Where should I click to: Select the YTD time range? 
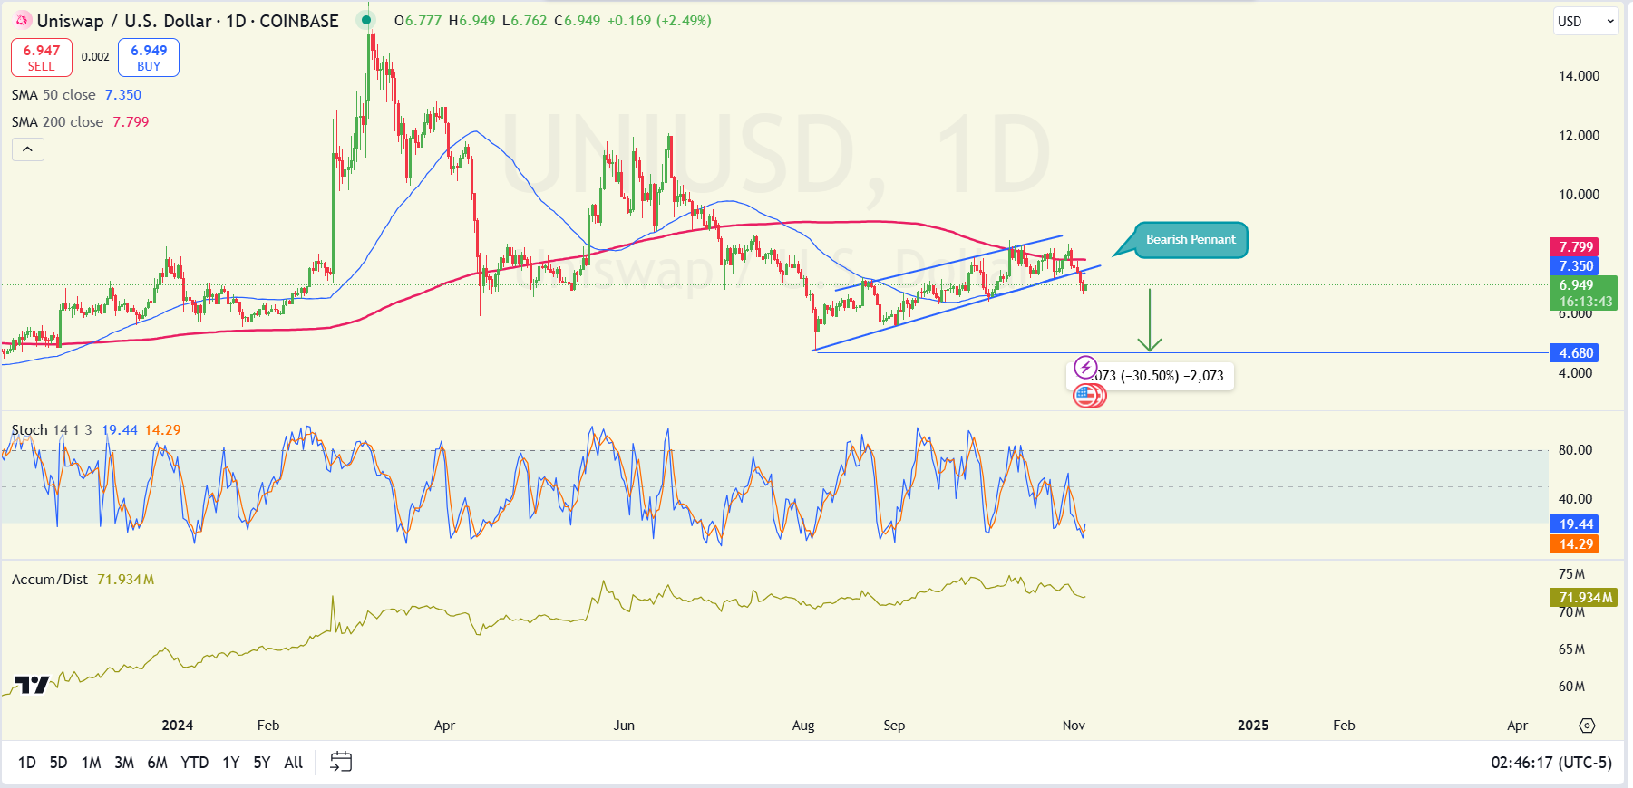click(x=195, y=763)
